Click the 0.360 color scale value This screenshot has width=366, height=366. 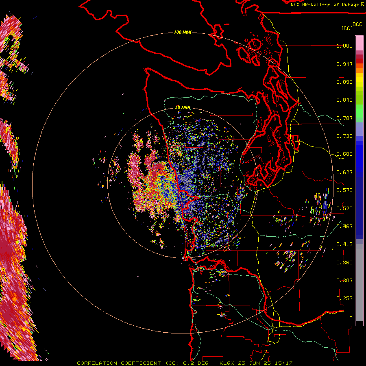tap(344, 263)
